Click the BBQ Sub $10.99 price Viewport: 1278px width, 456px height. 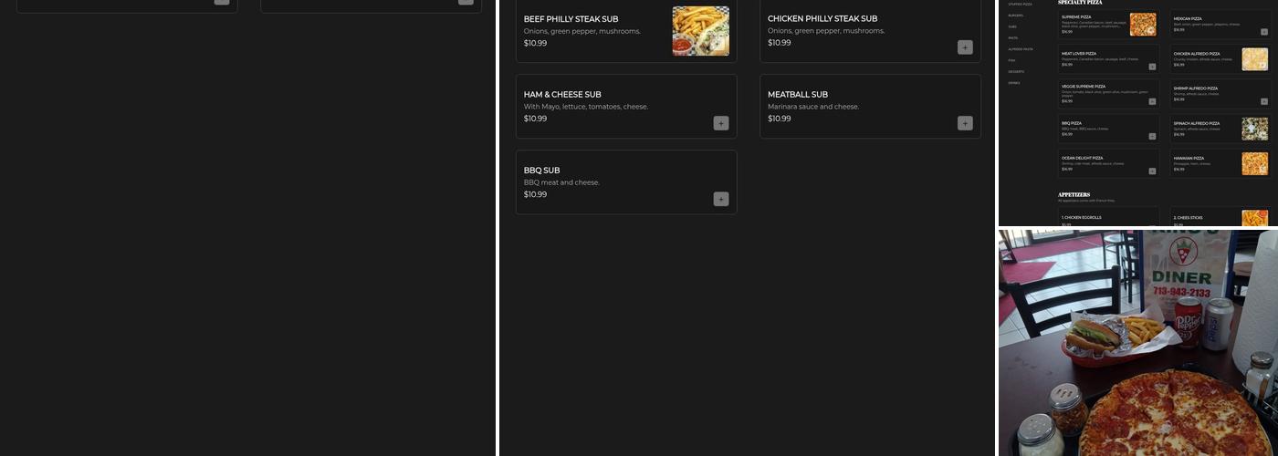pos(535,194)
